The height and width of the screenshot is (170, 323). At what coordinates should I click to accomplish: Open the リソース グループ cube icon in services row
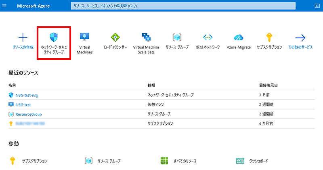[x=177, y=37]
